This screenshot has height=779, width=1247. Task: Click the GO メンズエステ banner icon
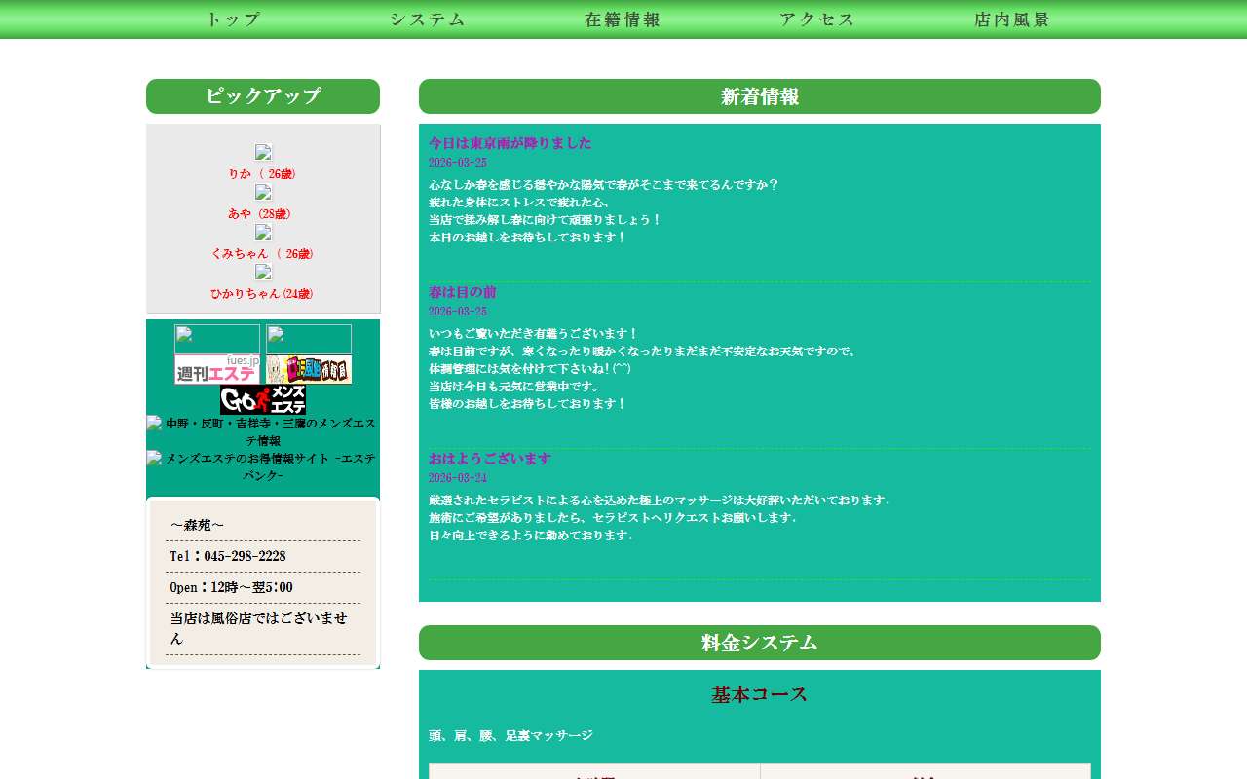(x=263, y=399)
